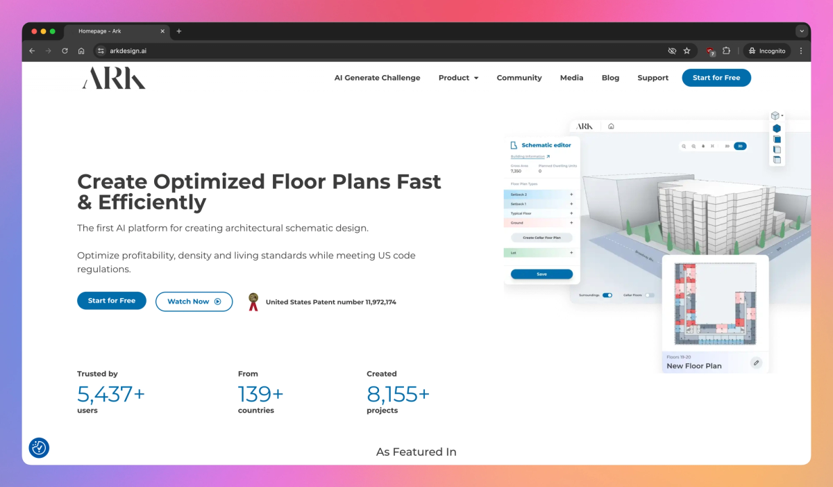Click the zoom in magnifier in editor toolbar
The height and width of the screenshot is (487, 833).
(693, 146)
